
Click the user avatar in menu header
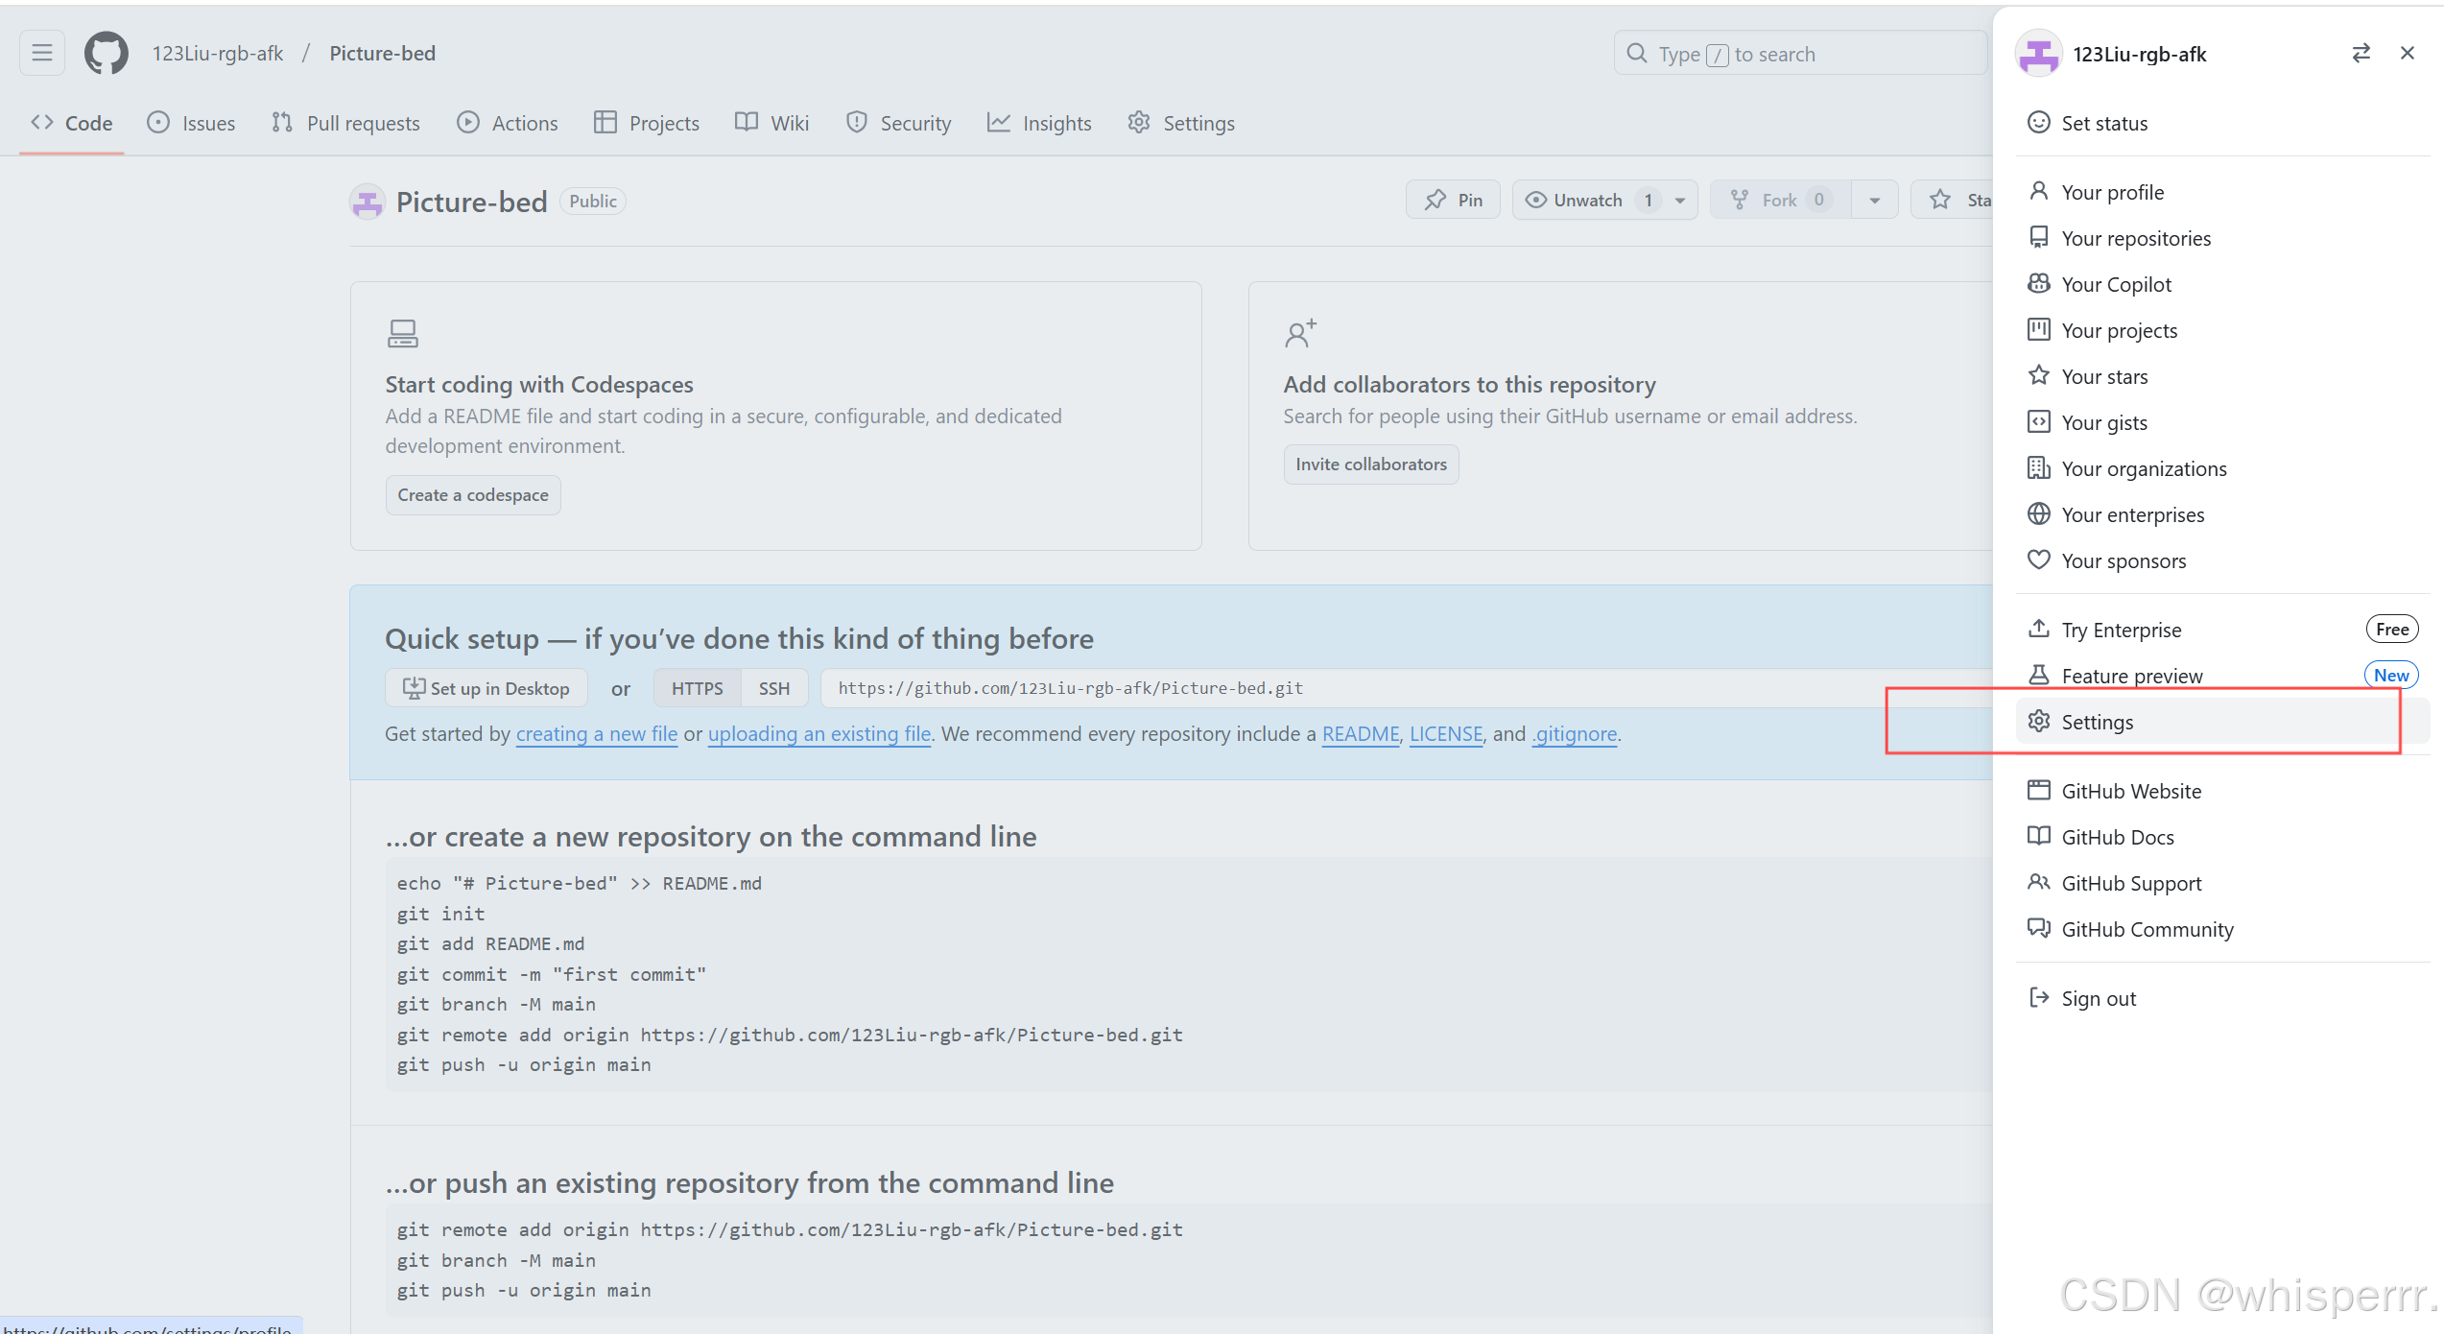[2038, 54]
